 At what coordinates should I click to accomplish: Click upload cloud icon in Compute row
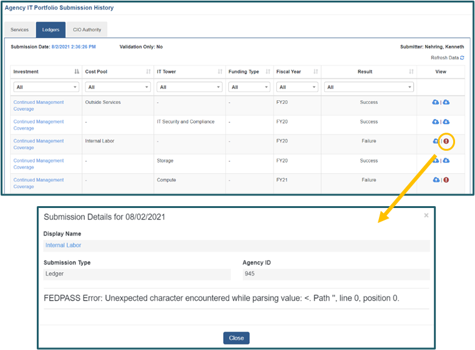click(x=436, y=180)
